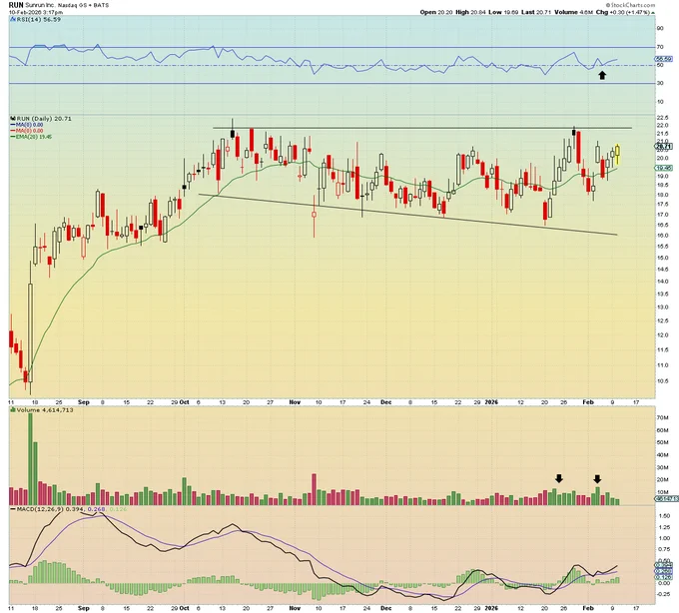Click the candlestick icon before RUN (Daily)

(13, 119)
